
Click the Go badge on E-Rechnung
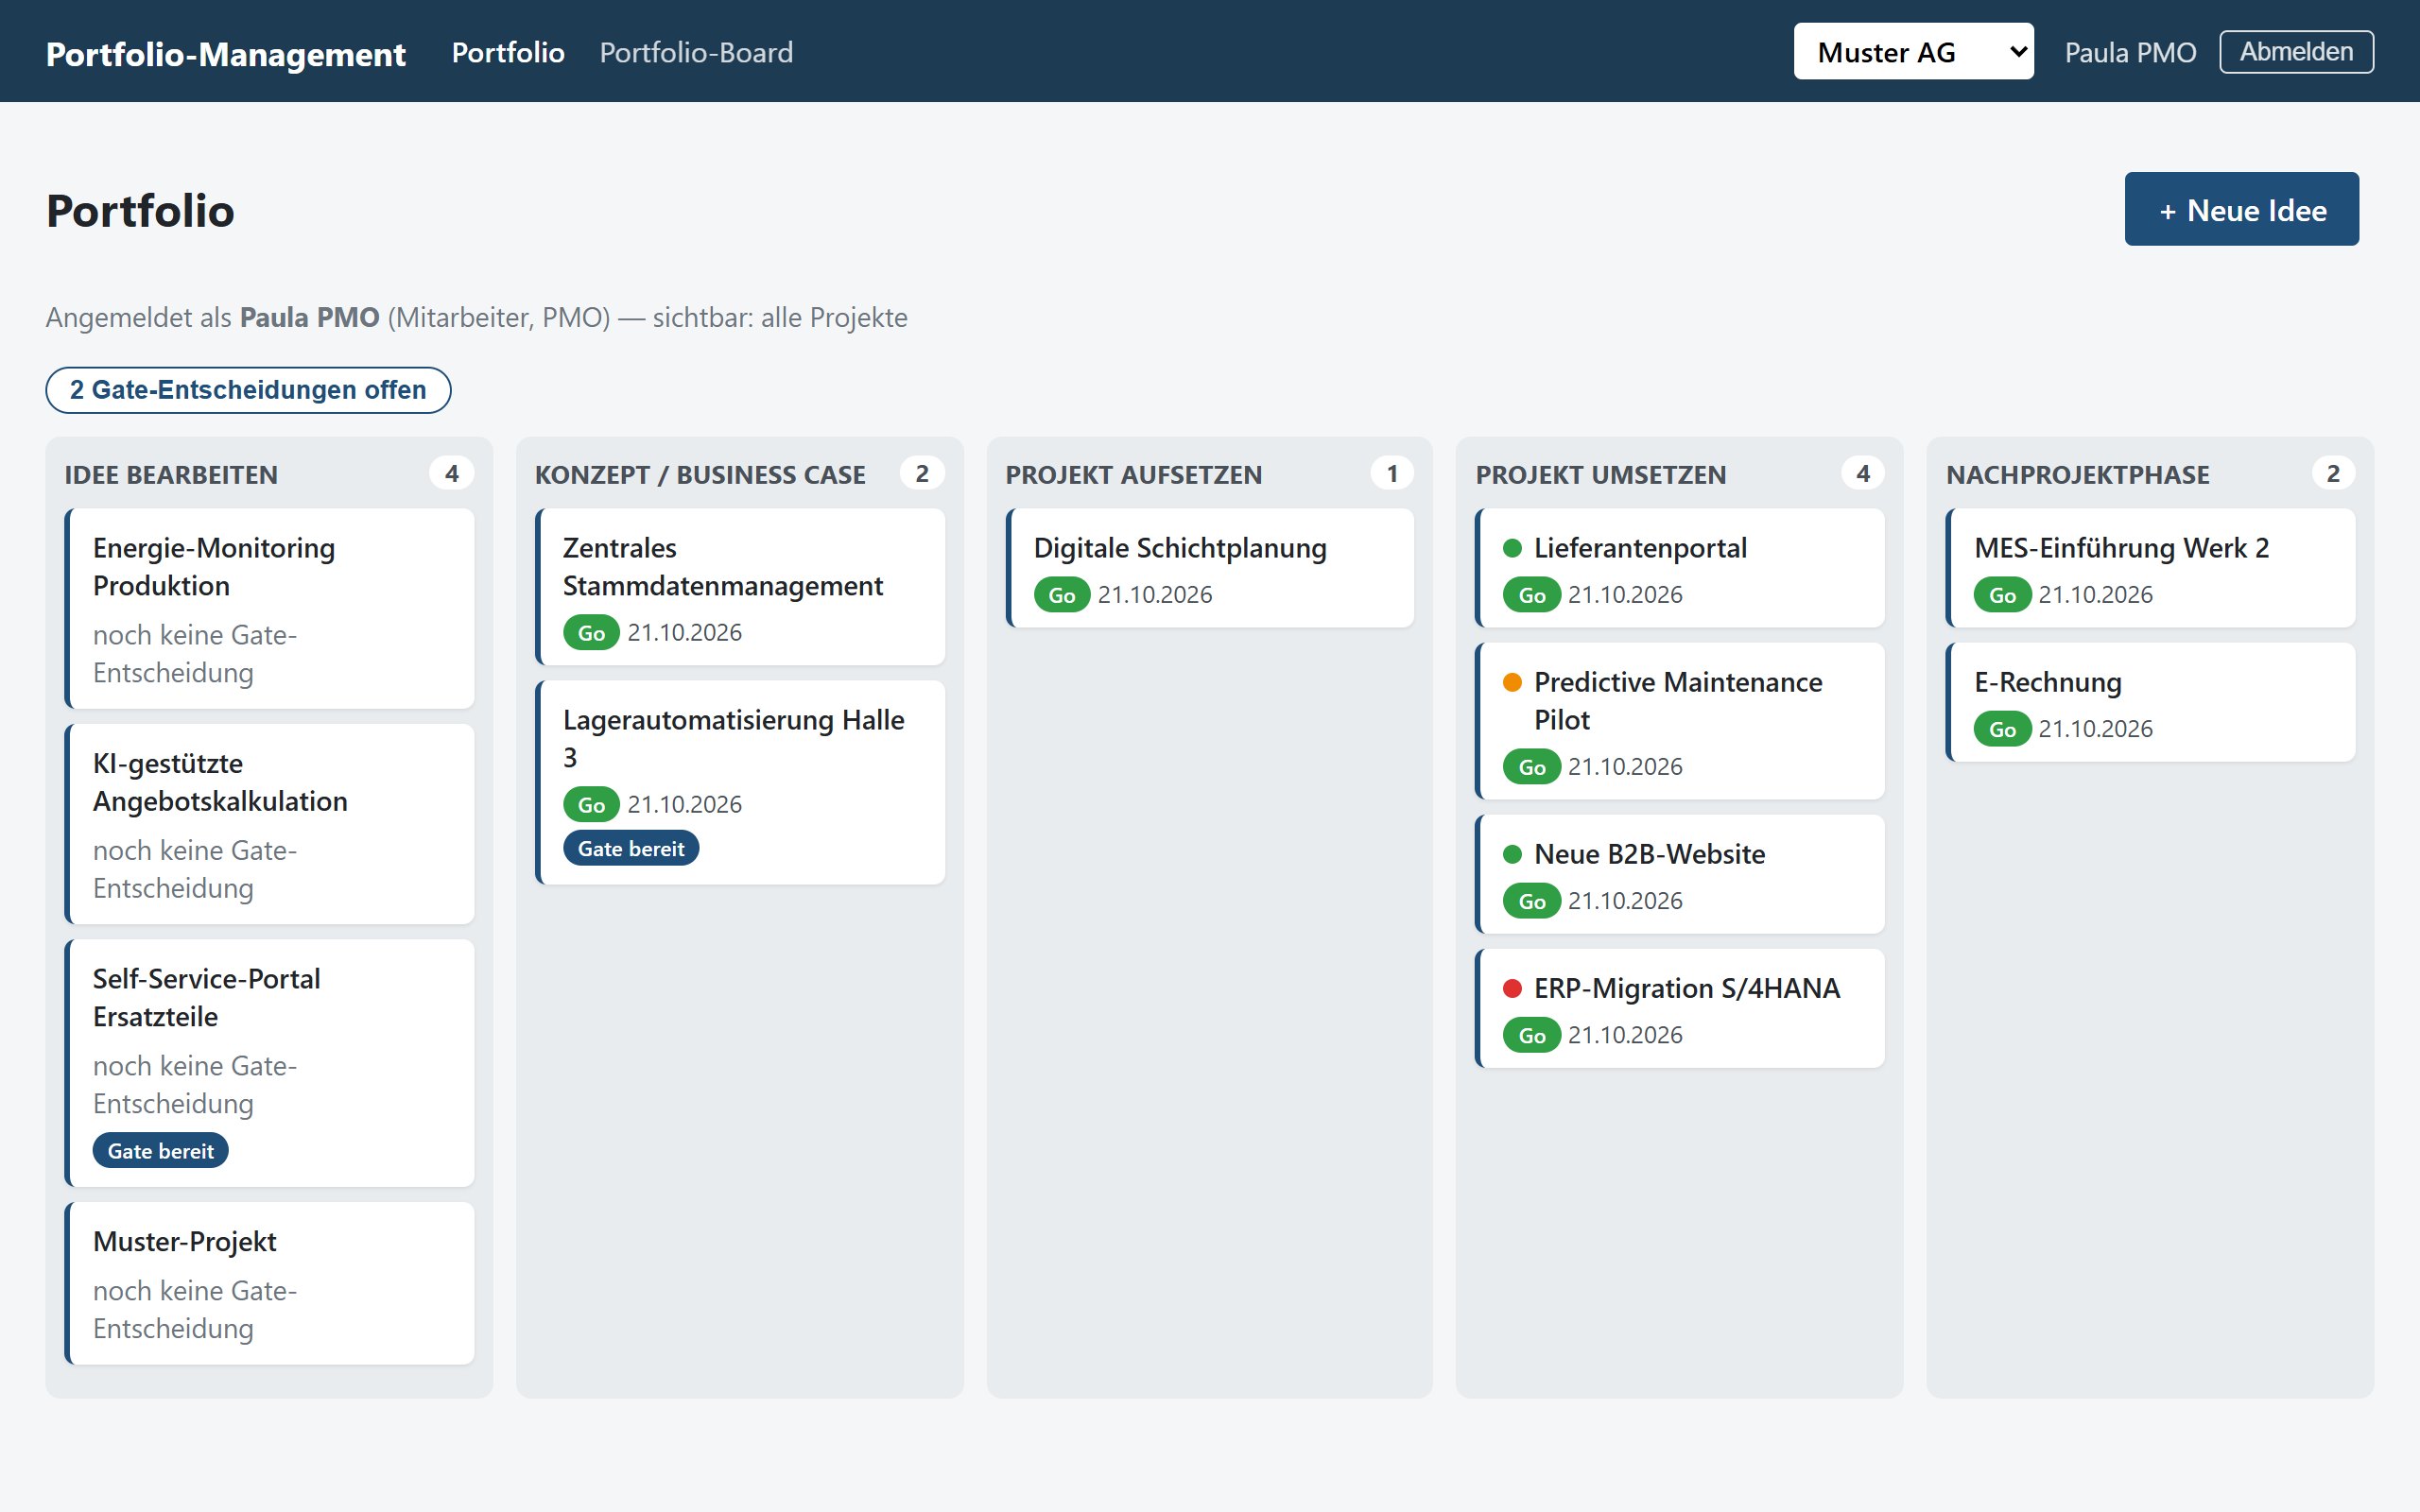click(2002, 728)
